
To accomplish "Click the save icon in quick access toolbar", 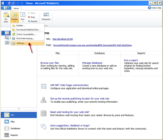I will tap(9, 3).
